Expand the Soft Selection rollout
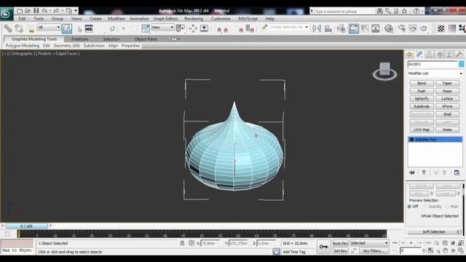The width and height of the screenshot is (466, 262). 434,231
